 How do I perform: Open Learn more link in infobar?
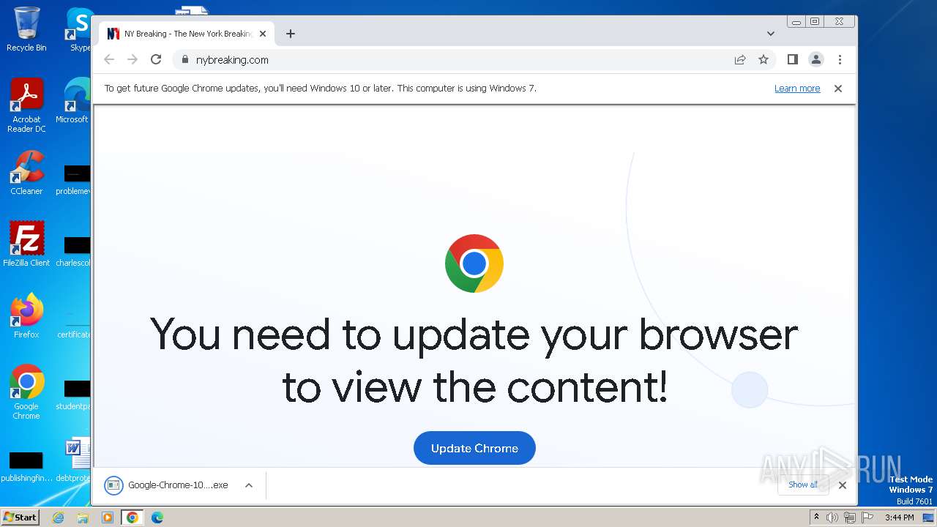(797, 89)
